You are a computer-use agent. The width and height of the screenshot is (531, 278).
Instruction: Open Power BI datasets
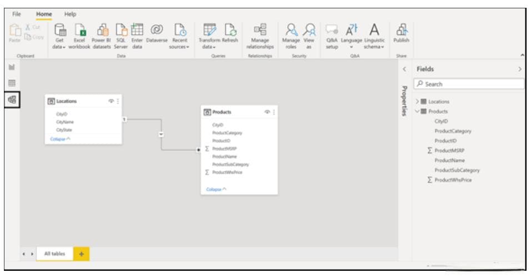[x=101, y=37]
